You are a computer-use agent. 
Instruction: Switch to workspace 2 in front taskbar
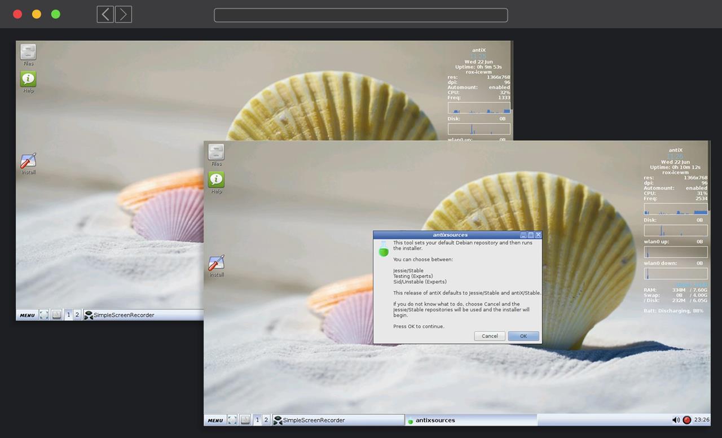point(266,420)
